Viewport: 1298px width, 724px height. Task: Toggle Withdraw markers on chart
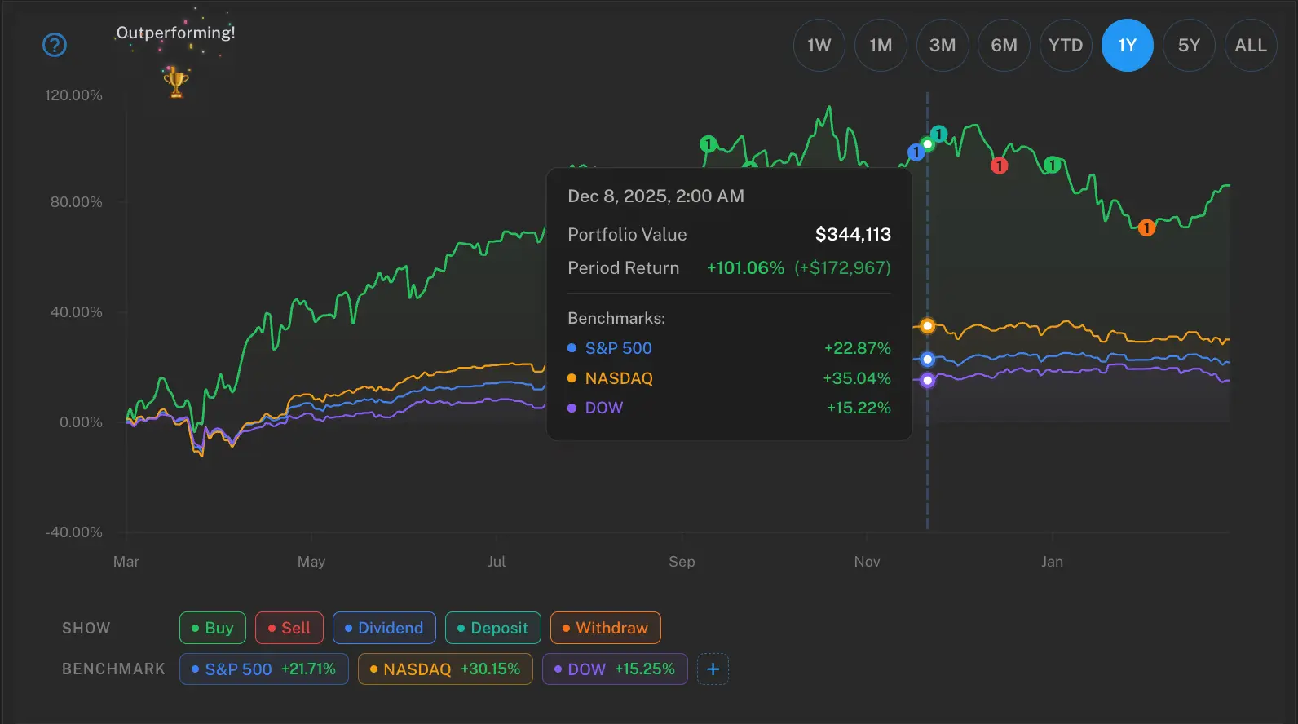click(x=606, y=628)
